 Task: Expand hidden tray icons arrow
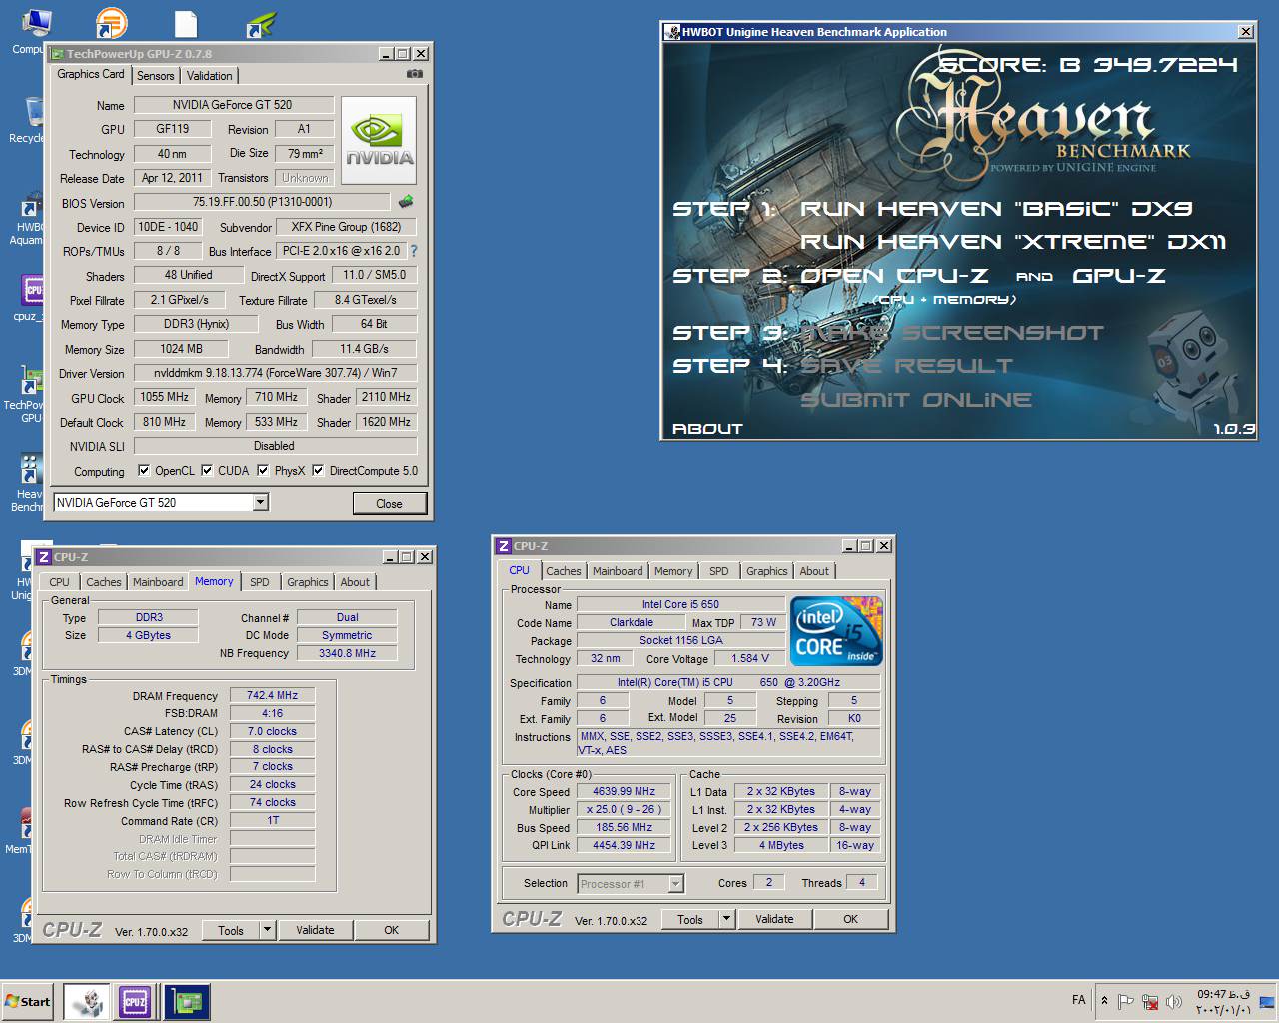(1104, 1001)
